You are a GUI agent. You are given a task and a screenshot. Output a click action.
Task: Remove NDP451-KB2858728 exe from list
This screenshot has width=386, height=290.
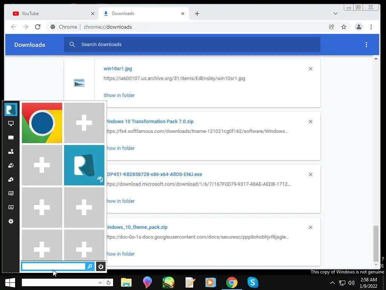coord(311,174)
